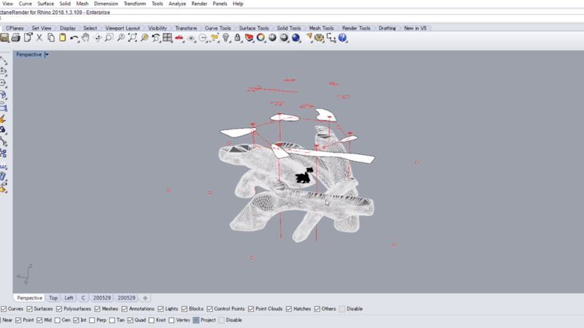Open the Solid Tools toolbar tab
Viewport: 584px width, 328px height.
coord(288,28)
